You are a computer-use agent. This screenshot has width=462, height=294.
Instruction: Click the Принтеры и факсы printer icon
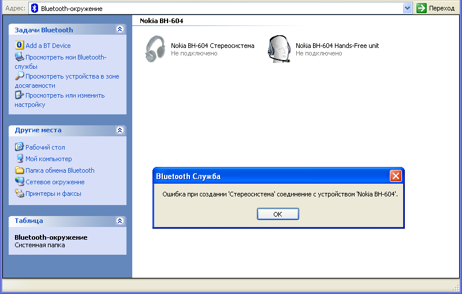point(20,193)
